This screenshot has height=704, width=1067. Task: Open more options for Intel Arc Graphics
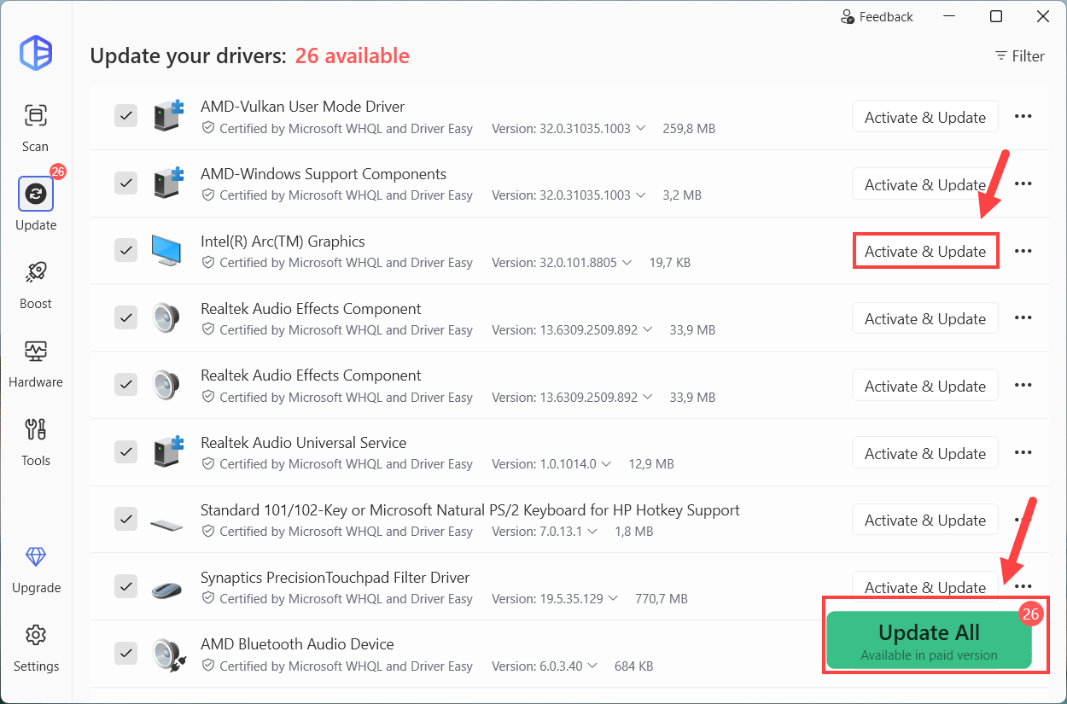point(1023,251)
